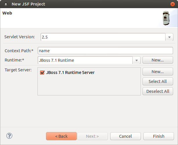Go to previous page with Back button
The height and width of the screenshot is (145, 178).
[61, 136]
